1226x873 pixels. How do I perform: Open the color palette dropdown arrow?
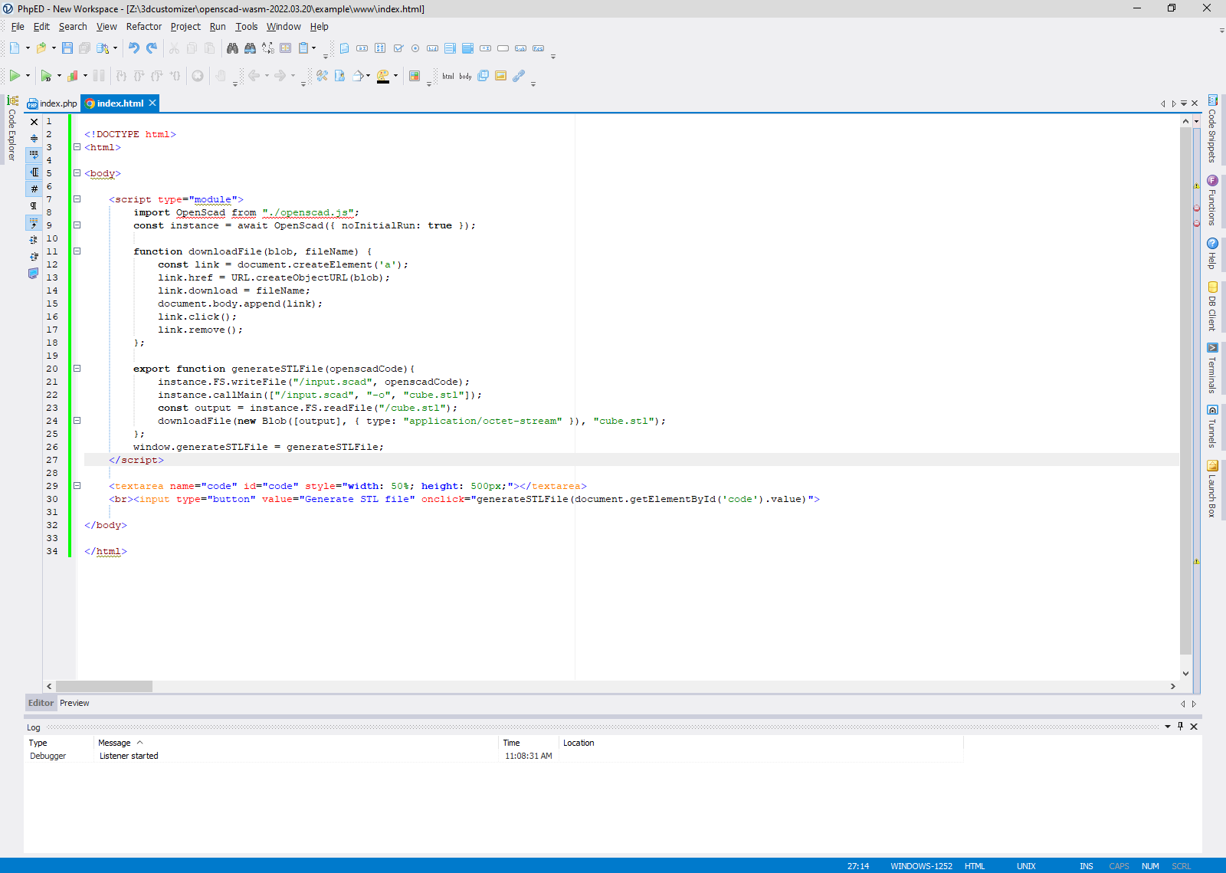click(x=395, y=76)
